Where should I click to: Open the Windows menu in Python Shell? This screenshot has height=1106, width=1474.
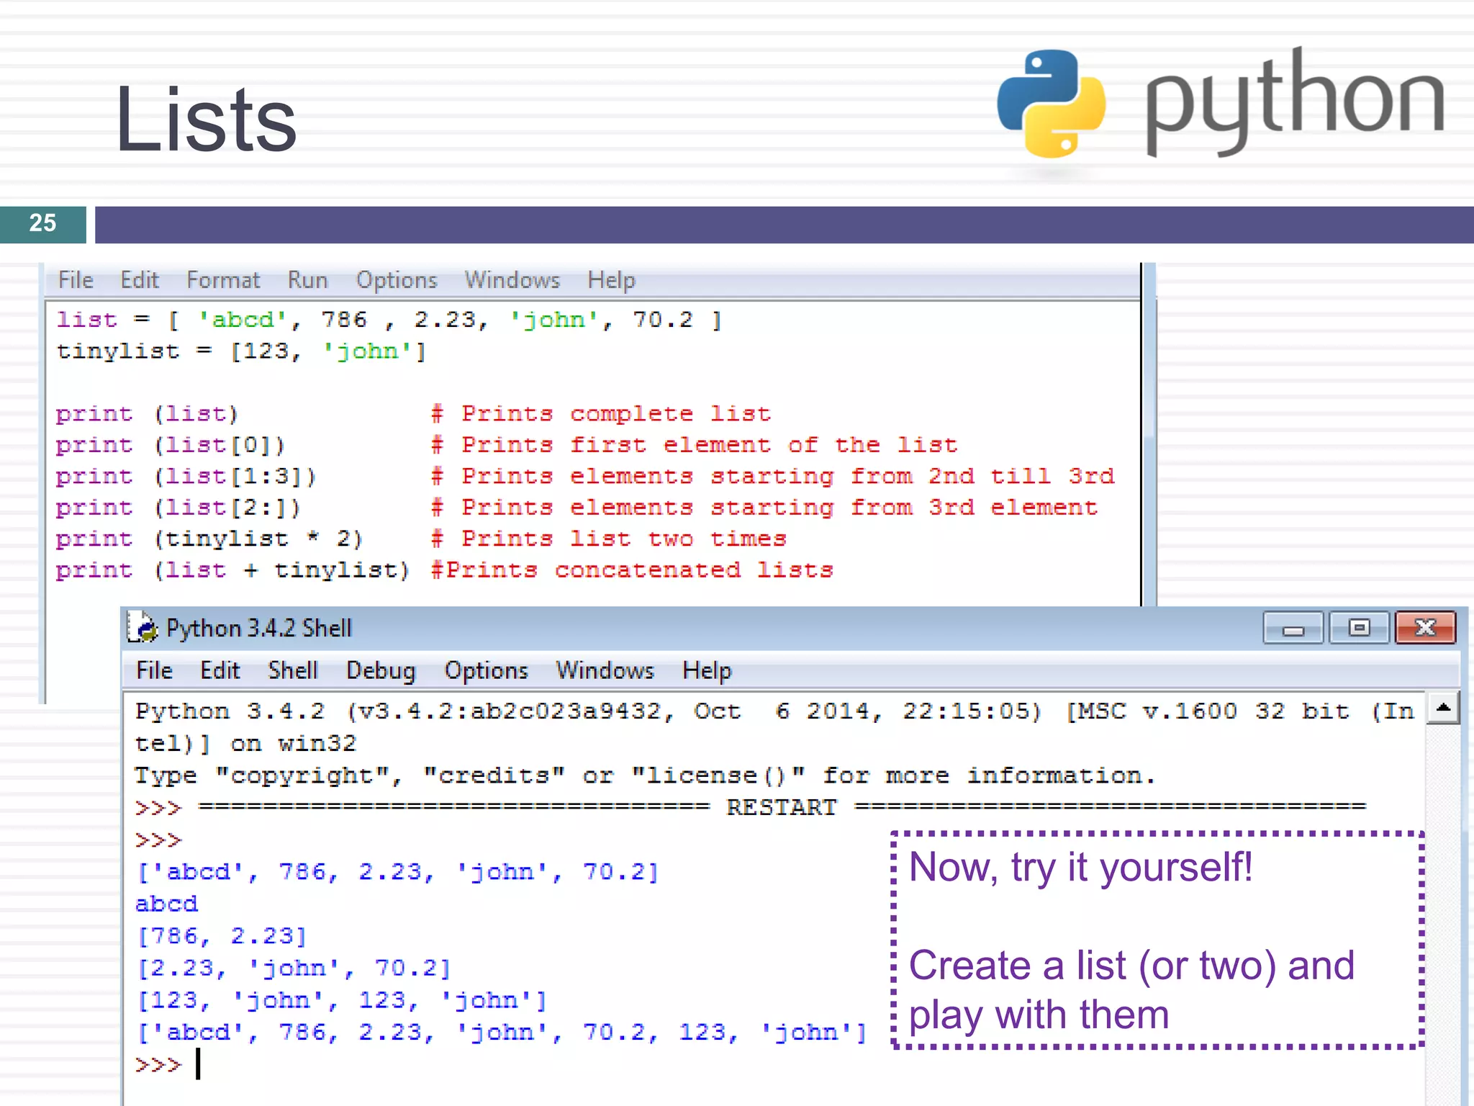click(605, 670)
